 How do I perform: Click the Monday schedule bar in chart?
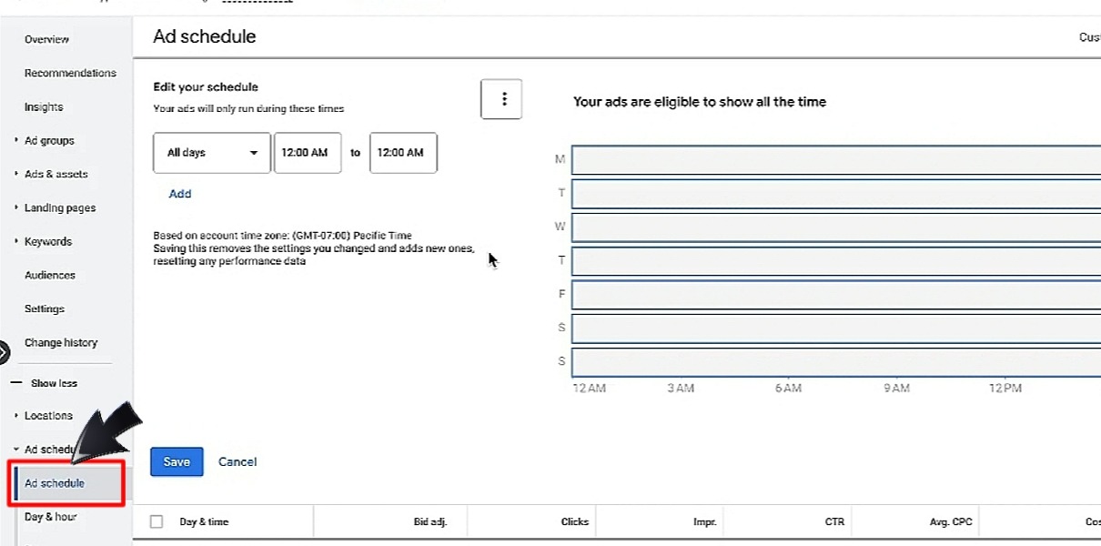835,160
